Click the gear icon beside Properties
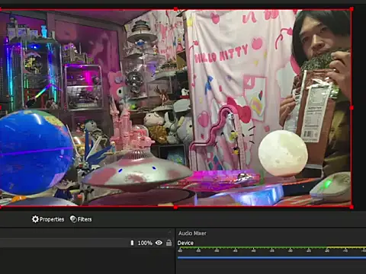 35,219
